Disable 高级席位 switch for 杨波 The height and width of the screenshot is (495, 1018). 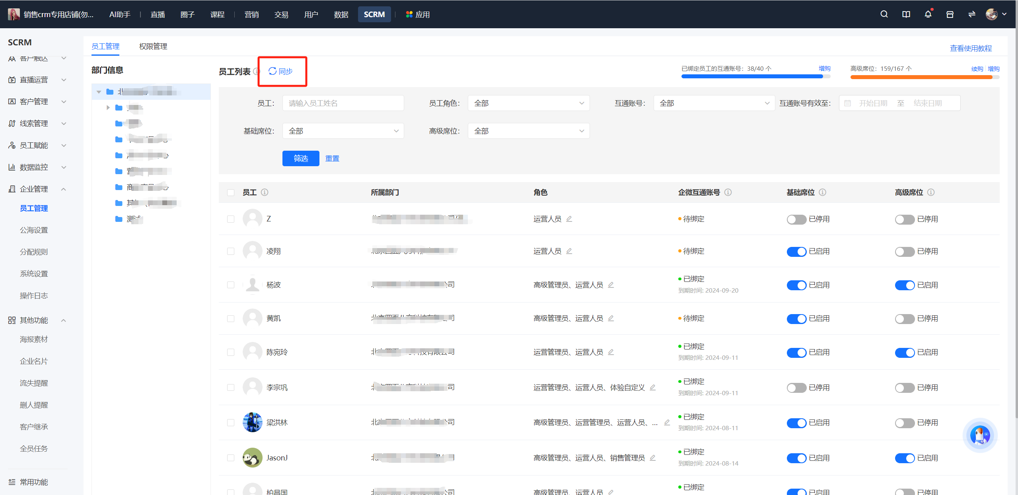click(905, 285)
